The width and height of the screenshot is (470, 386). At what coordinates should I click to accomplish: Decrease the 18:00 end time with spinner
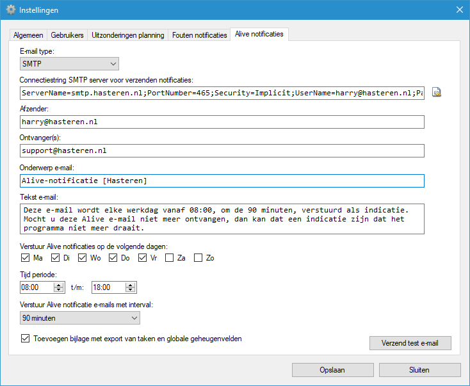pos(130,291)
